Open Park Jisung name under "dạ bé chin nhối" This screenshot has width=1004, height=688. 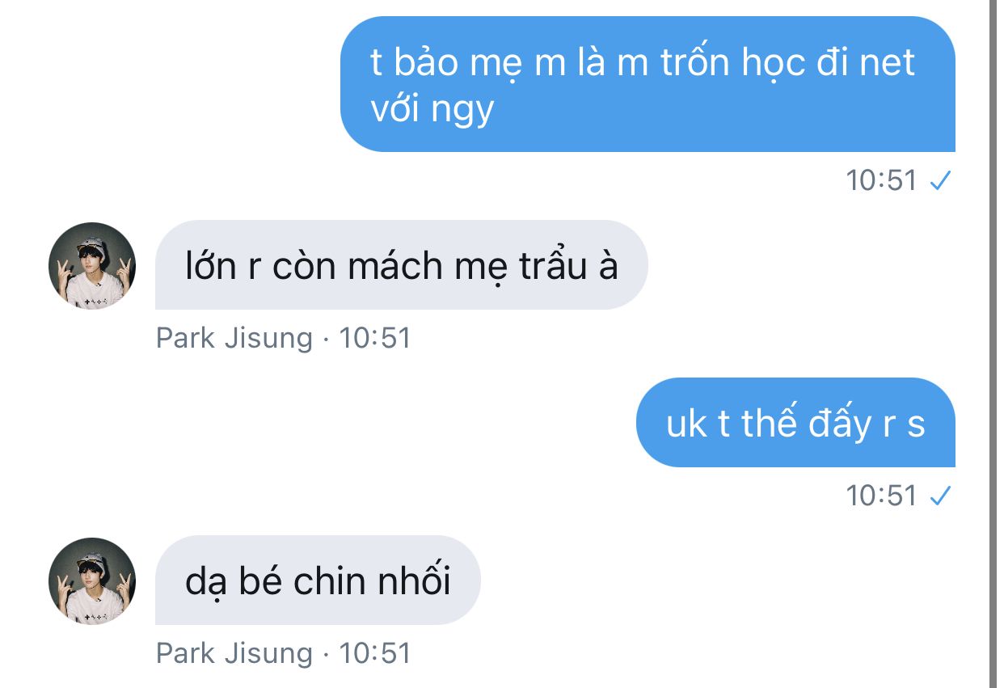point(234,653)
